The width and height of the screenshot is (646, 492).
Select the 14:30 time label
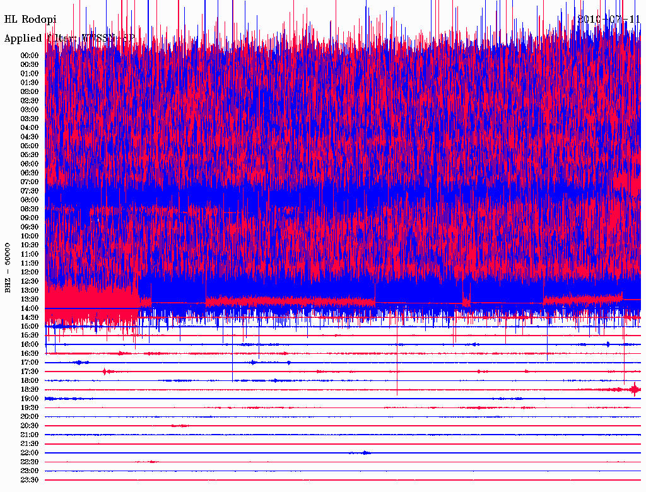tap(30, 317)
